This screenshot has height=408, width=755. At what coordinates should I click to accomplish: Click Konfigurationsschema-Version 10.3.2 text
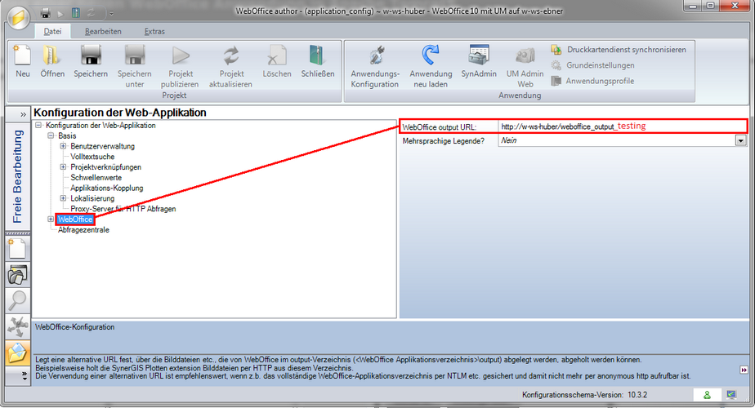(584, 395)
